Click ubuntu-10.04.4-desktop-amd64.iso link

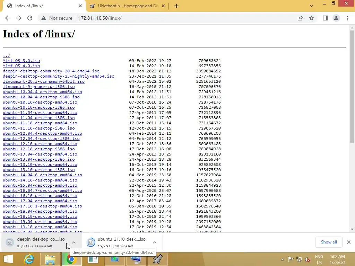coord(42,92)
